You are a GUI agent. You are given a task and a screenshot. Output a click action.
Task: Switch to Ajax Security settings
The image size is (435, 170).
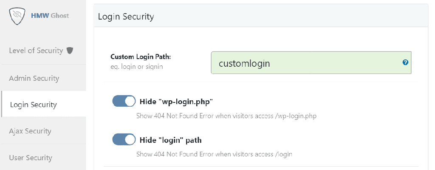[30, 131]
